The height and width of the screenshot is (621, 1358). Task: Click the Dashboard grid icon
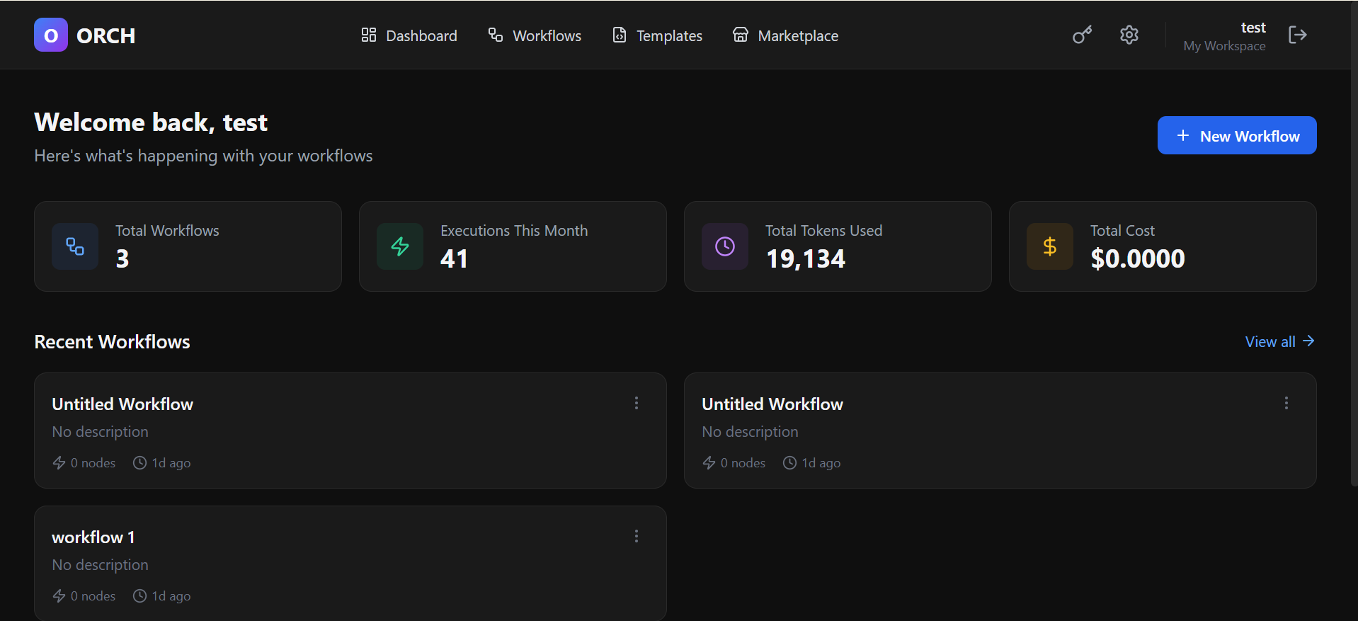[x=369, y=35]
